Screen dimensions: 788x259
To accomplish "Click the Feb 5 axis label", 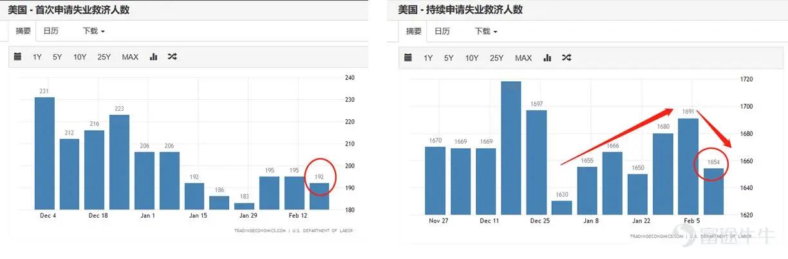I will point(692,221).
